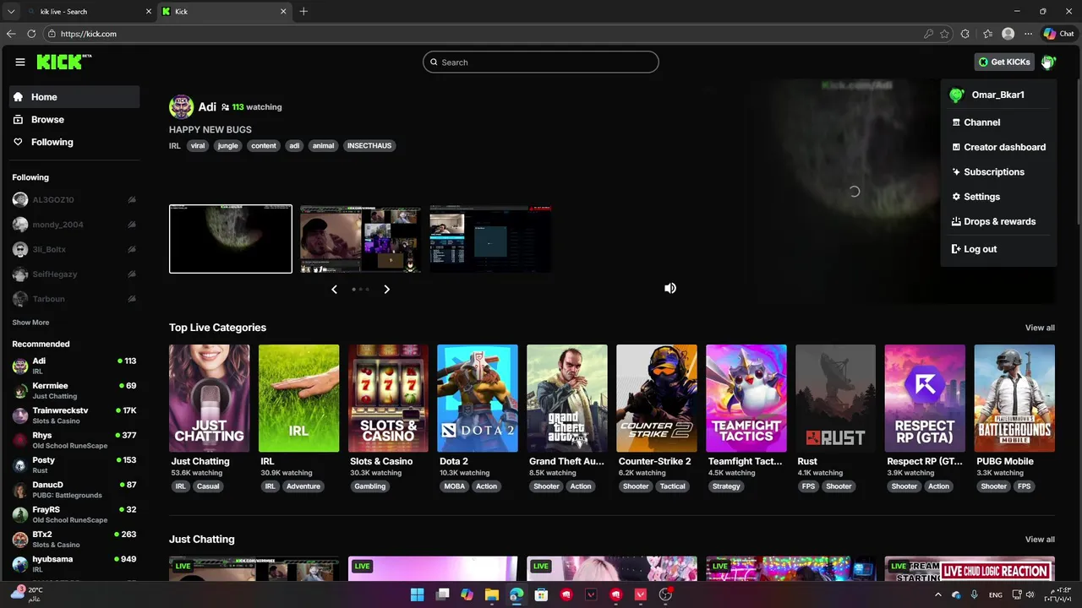This screenshot has height=608, width=1082.
Task: Open hyubsama channel in Recommended
Action: click(x=75, y=564)
